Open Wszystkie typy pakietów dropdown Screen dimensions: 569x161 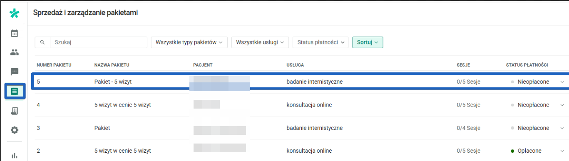point(189,42)
